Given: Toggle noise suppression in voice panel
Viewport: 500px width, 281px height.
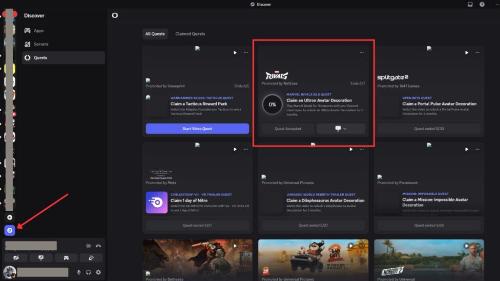Looking at the screenshot, I should click(89, 246).
